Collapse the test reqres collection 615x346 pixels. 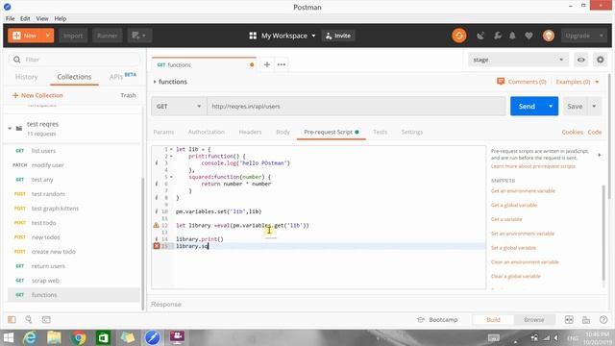[x=10, y=128]
